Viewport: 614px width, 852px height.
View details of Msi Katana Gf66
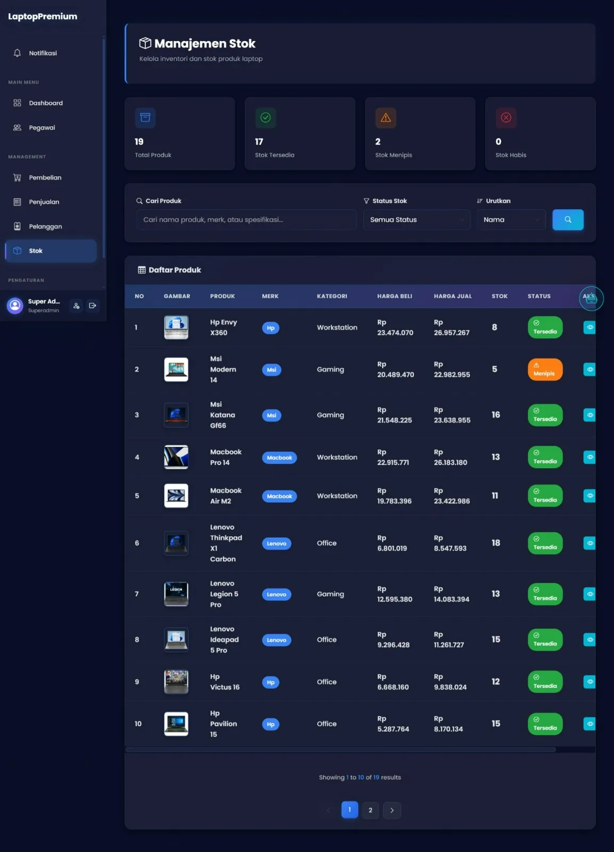coord(590,415)
